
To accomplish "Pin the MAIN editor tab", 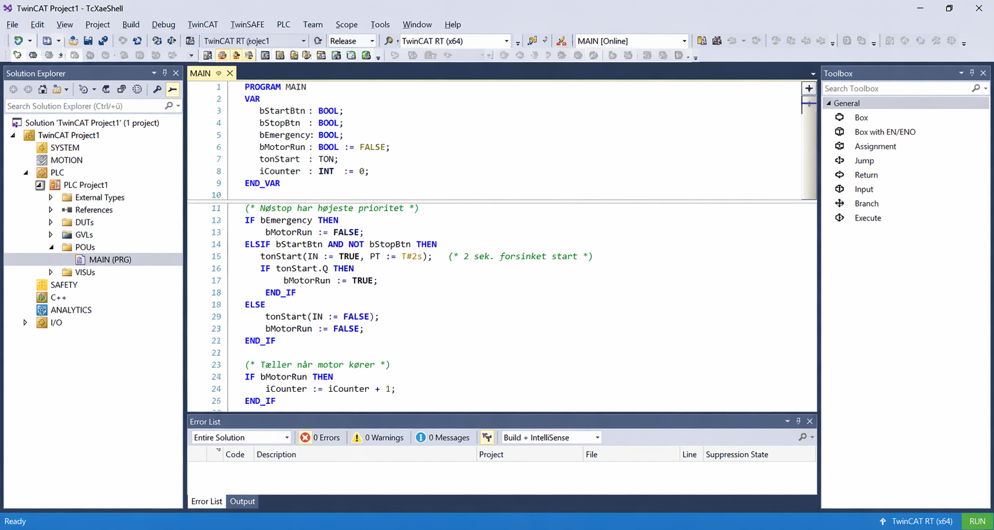I will [x=219, y=73].
